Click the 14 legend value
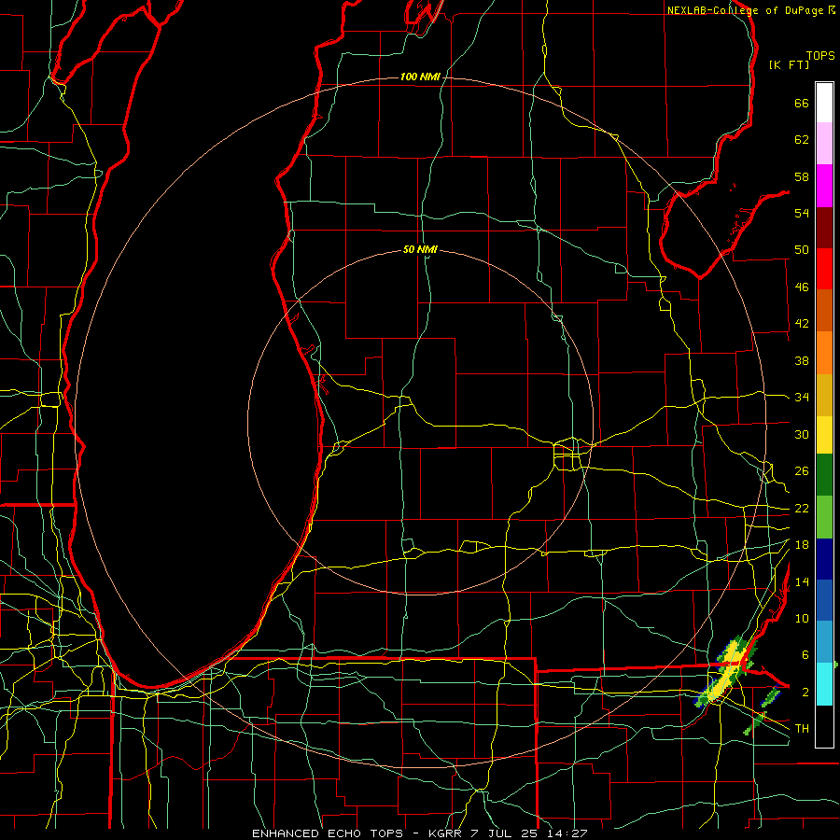 802,581
